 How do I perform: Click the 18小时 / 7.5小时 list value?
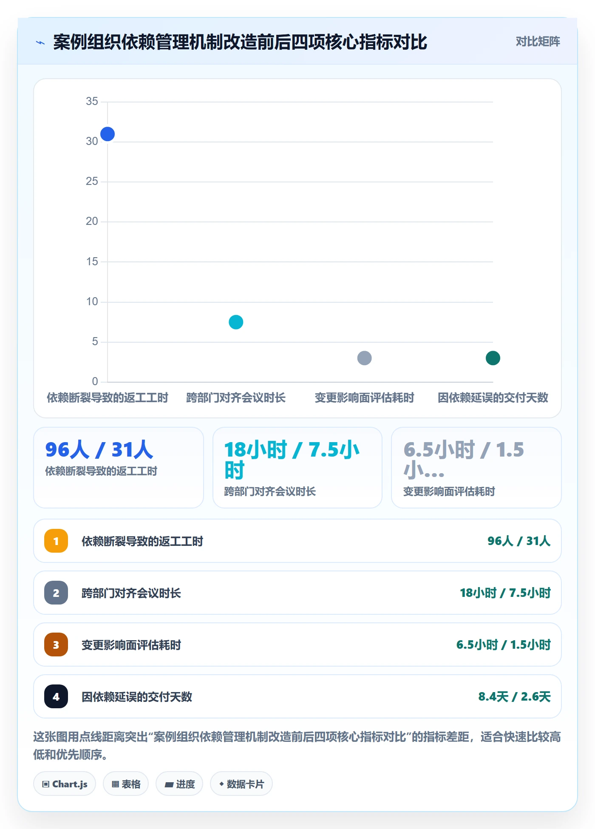[x=505, y=593]
